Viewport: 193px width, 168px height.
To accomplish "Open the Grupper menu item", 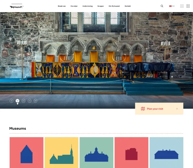I will click(x=101, y=6).
